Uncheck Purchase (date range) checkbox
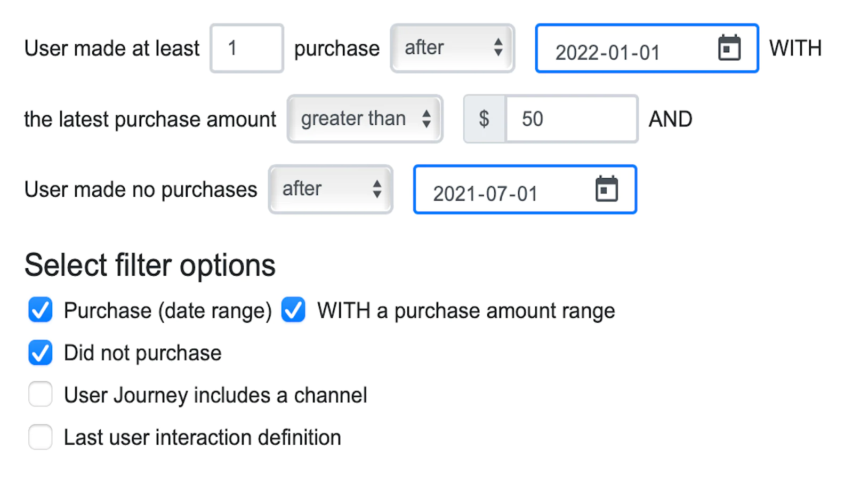This screenshot has height=480, width=853. tap(41, 310)
